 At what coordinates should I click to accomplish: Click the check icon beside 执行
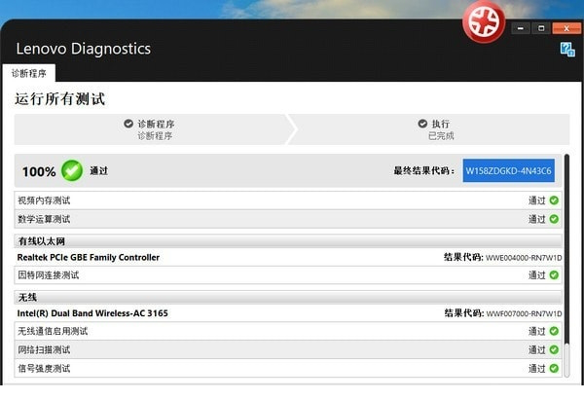click(x=422, y=124)
